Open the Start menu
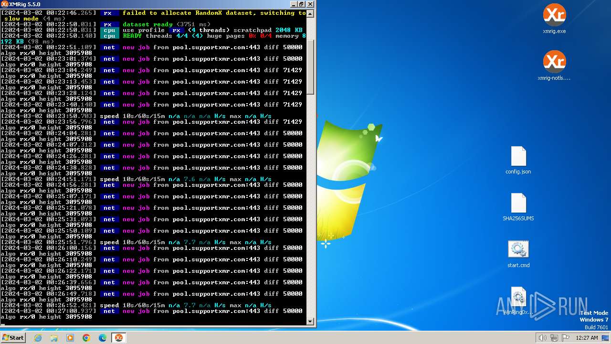This screenshot has width=611, height=344. coord(13,338)
